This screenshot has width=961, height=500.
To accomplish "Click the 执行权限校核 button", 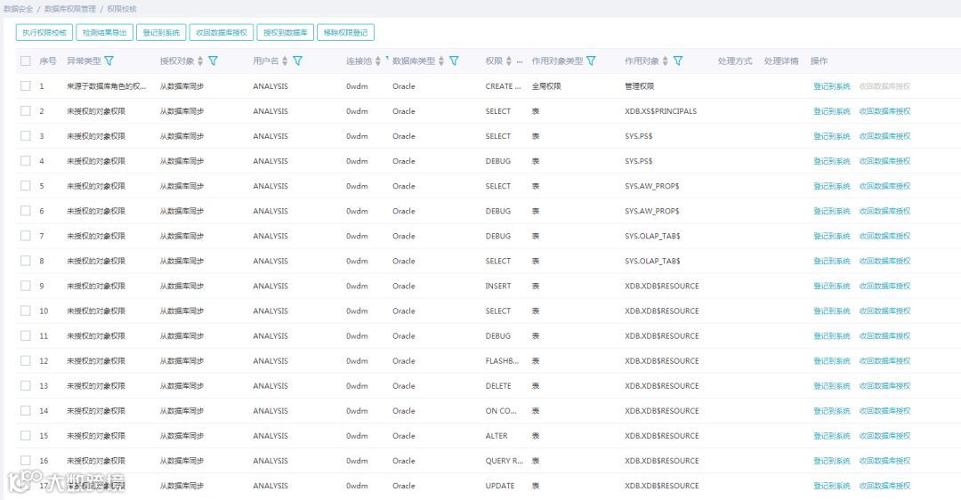I will click(44, 33).
